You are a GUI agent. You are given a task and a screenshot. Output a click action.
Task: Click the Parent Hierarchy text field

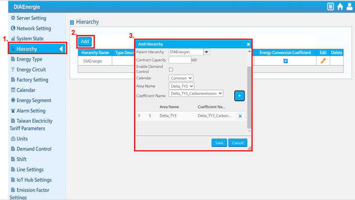[x=186, y=52]
